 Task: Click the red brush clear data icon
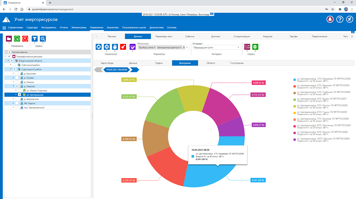pos(123,47)
